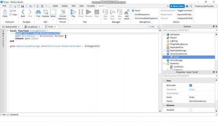Click Toggle Comment action
Viewport: 218px width, 122px height.
point(185,11)
